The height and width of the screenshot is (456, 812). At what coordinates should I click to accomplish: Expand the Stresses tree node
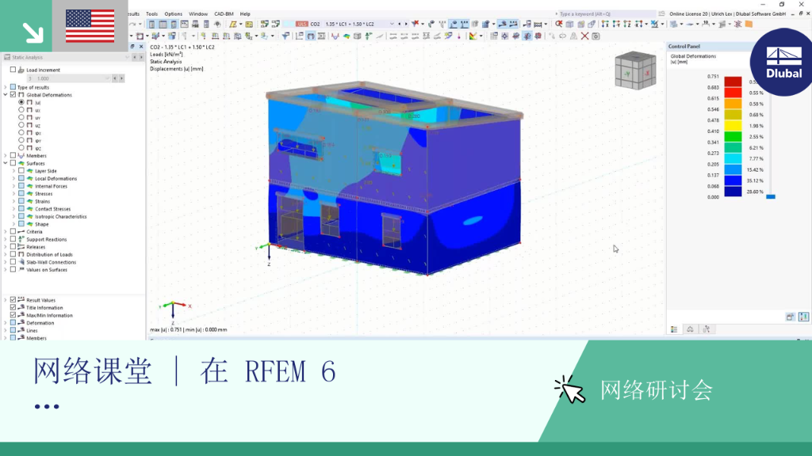(14, 194)
